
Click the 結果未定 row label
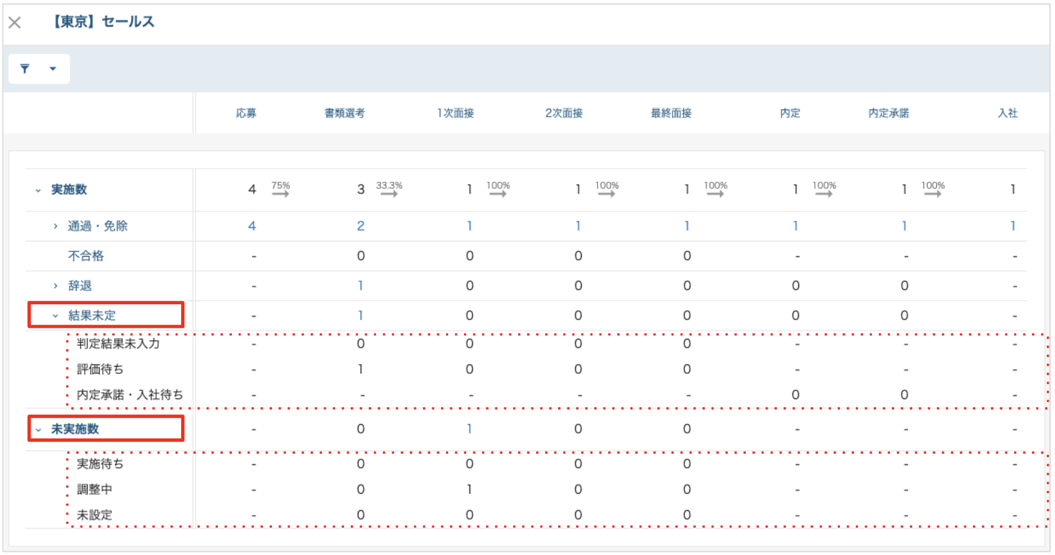92,315
